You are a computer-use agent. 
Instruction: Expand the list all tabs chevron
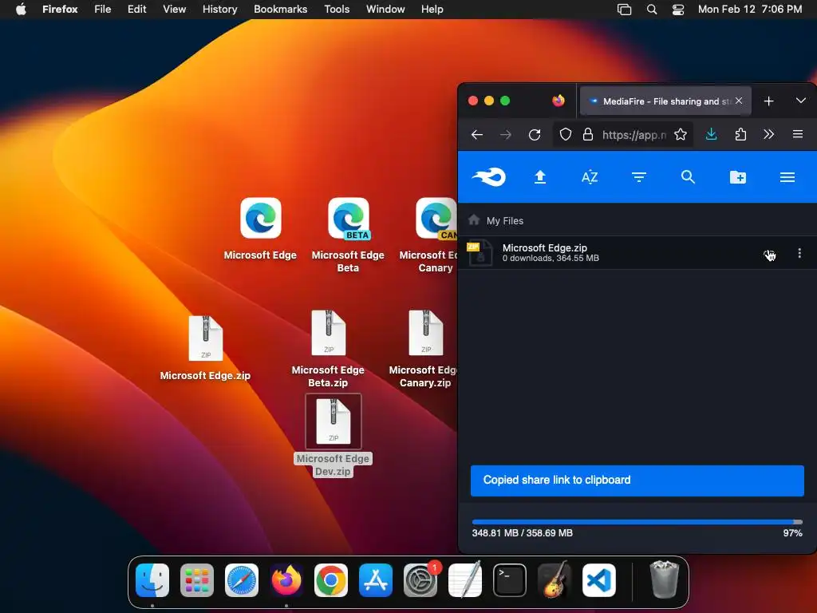(801, 100)
